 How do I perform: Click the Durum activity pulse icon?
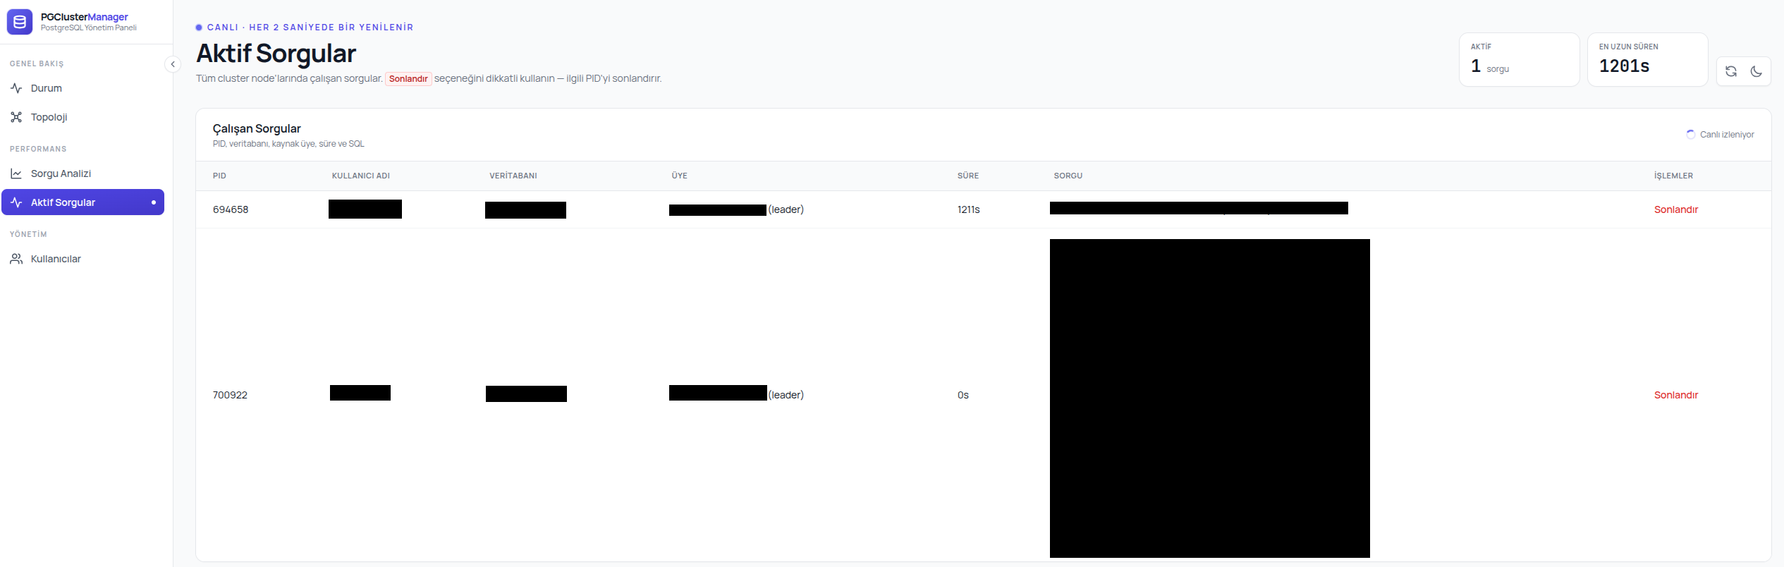pyautogui.click(x=16, y=88)
